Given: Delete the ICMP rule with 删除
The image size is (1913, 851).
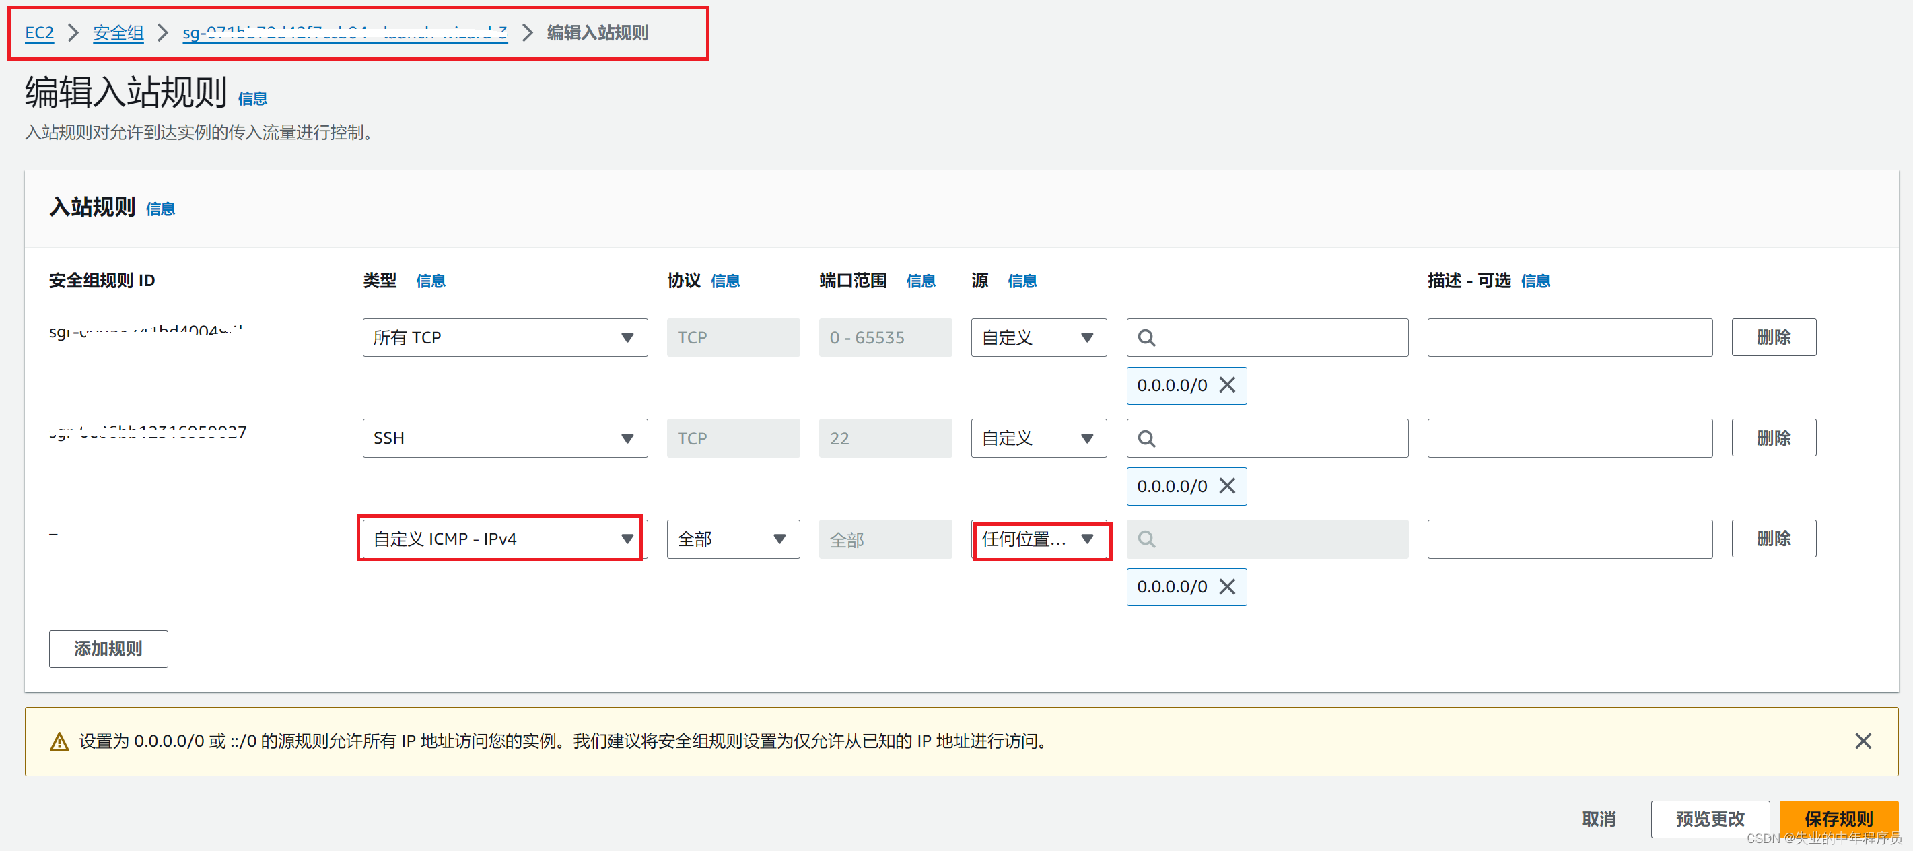Looking at the screenshot, I should pos(1774,539).
